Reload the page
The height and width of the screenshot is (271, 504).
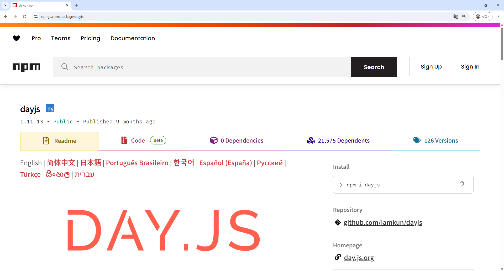25,17
